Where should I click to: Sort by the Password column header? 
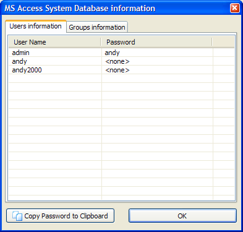point(156,42)
